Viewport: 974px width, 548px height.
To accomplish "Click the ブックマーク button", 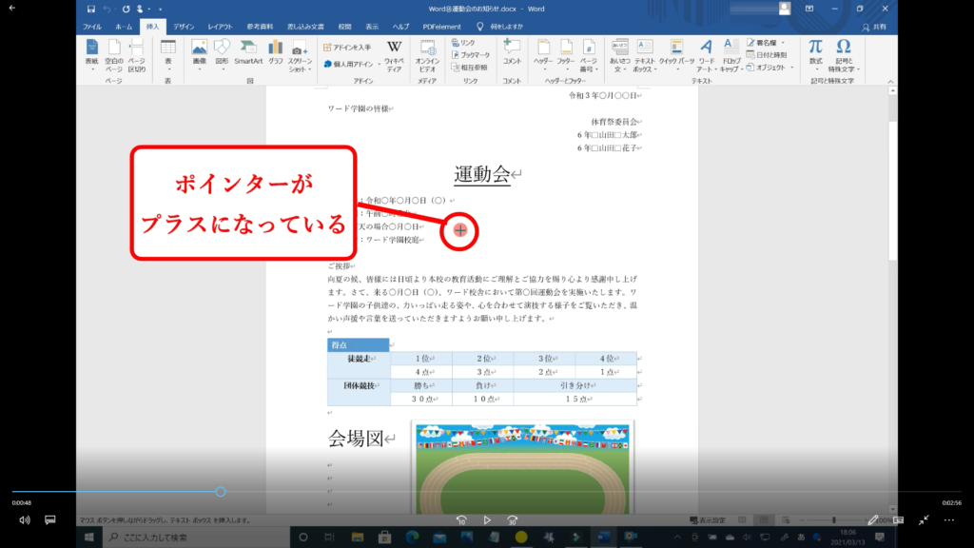I will (468, 55).
